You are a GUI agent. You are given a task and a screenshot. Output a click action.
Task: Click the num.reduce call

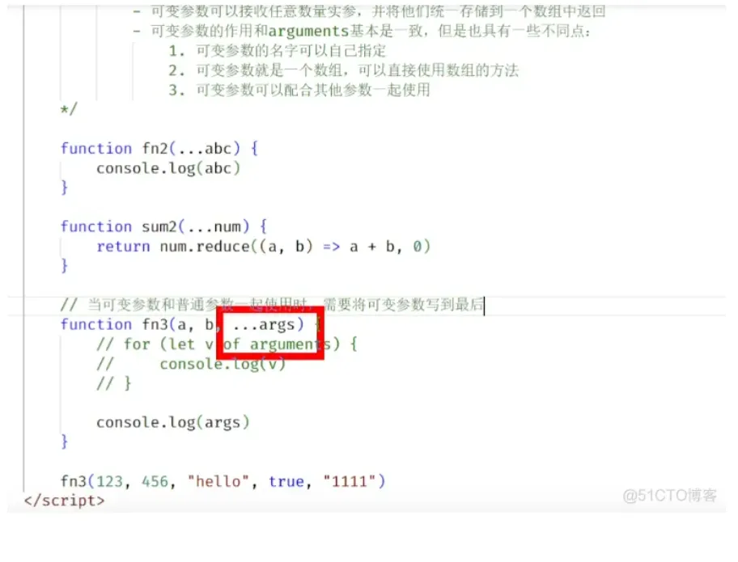(205, 247)
